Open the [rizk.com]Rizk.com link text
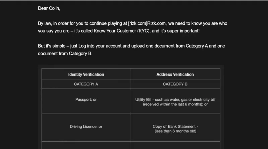Viewport: 268px width, 149px height. point(147,23)
